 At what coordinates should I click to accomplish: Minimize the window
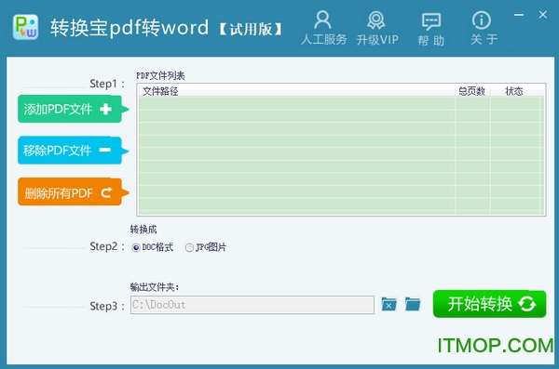click(519, 15)
